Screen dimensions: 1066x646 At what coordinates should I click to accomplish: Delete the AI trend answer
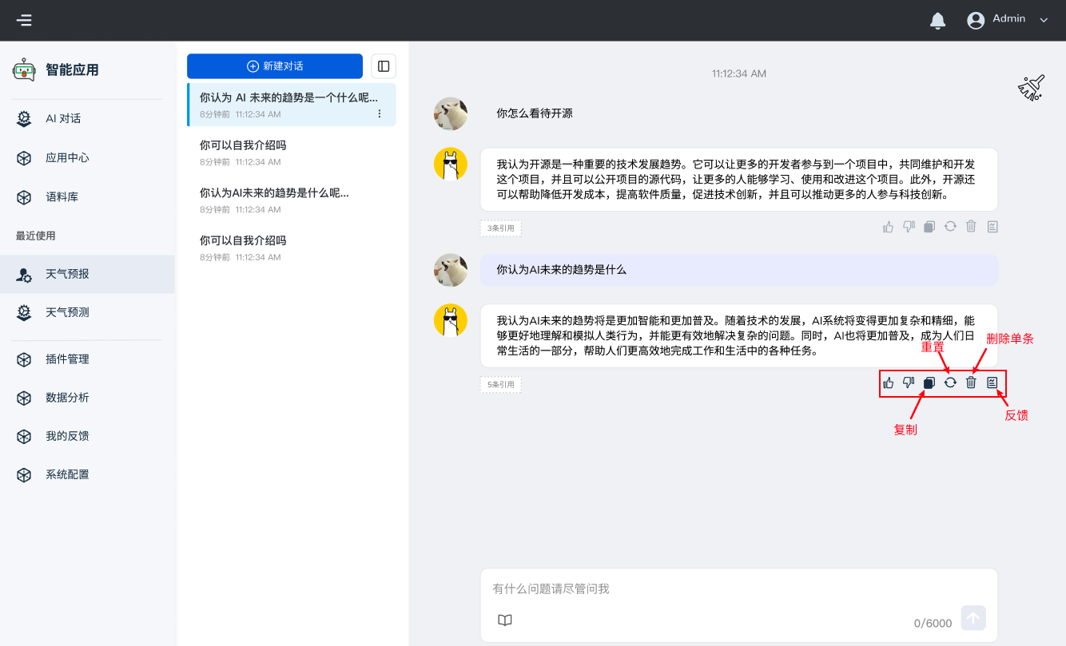coord(971,383)
